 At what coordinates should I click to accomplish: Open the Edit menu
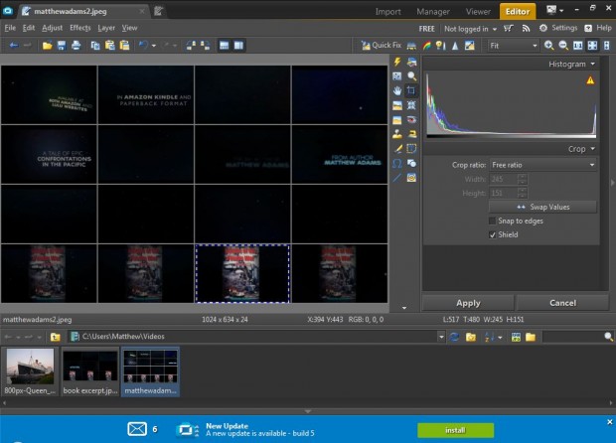click(28, 28)
